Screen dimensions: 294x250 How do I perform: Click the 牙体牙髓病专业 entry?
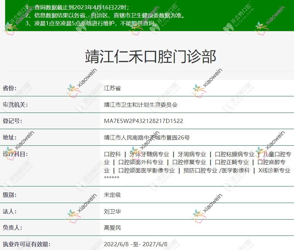[149, 154]
